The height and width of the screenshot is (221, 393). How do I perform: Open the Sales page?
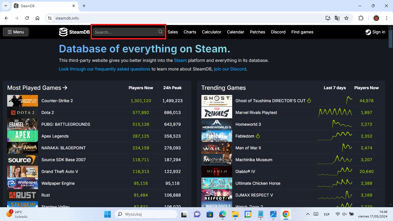click(173, 32)
